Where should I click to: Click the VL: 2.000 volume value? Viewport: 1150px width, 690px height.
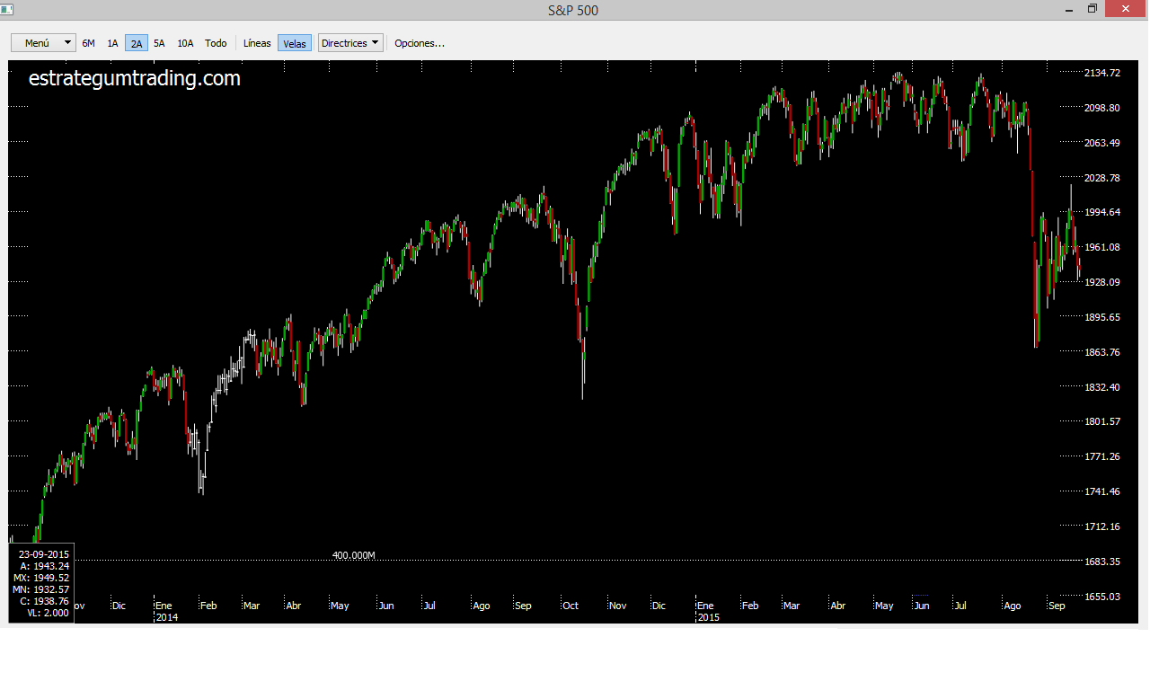pyautogui.click(x=49, y=613)
